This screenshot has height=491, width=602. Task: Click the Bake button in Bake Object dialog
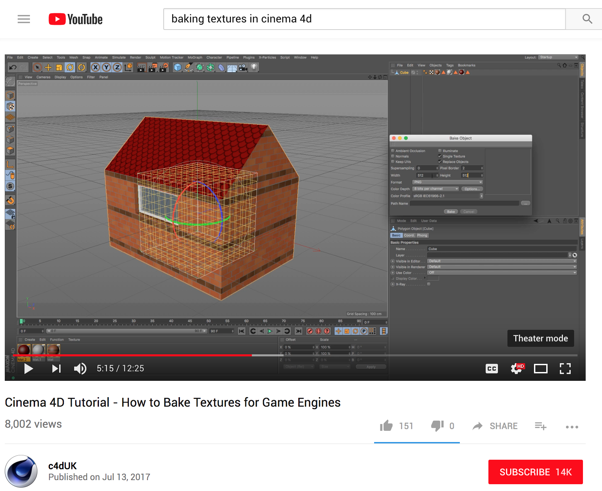[451, 211]
